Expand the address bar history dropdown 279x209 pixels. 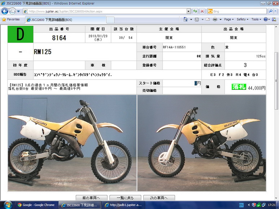coord(189,12)
